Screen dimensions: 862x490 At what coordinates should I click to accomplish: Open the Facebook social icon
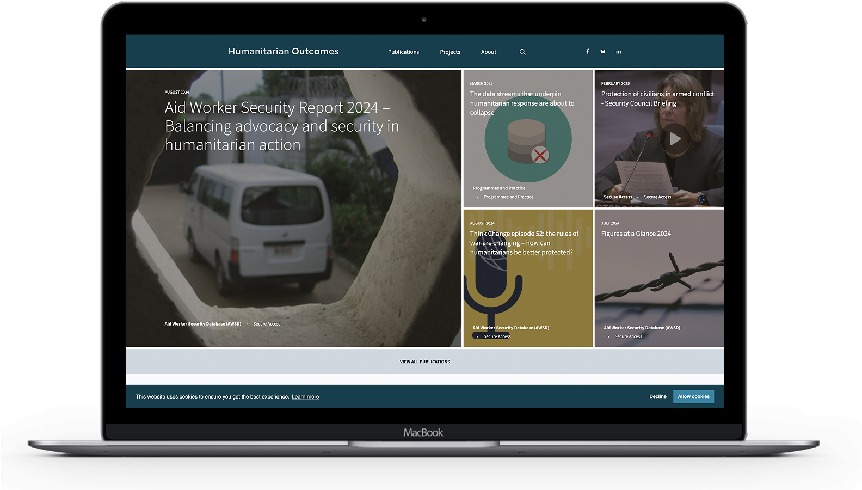(x=588, y=52)
